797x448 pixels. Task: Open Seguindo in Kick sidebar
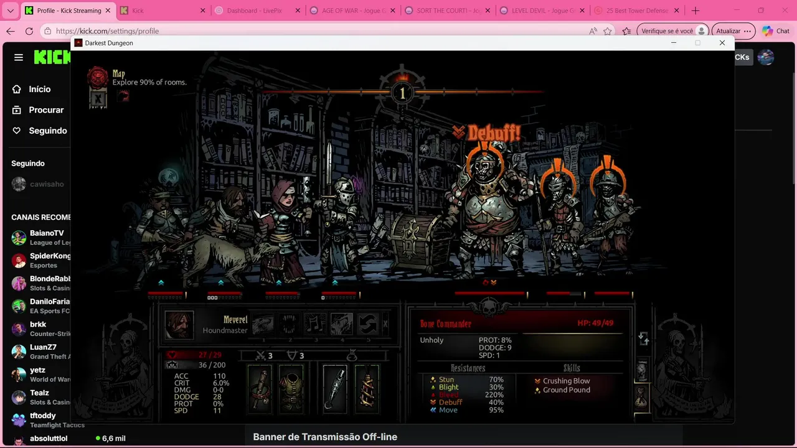pyautogui.click(x=40, y=131)
